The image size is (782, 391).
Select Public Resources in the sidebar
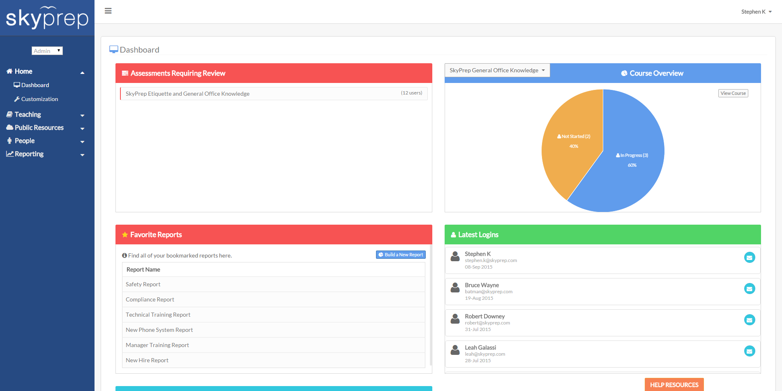(39, 127)
